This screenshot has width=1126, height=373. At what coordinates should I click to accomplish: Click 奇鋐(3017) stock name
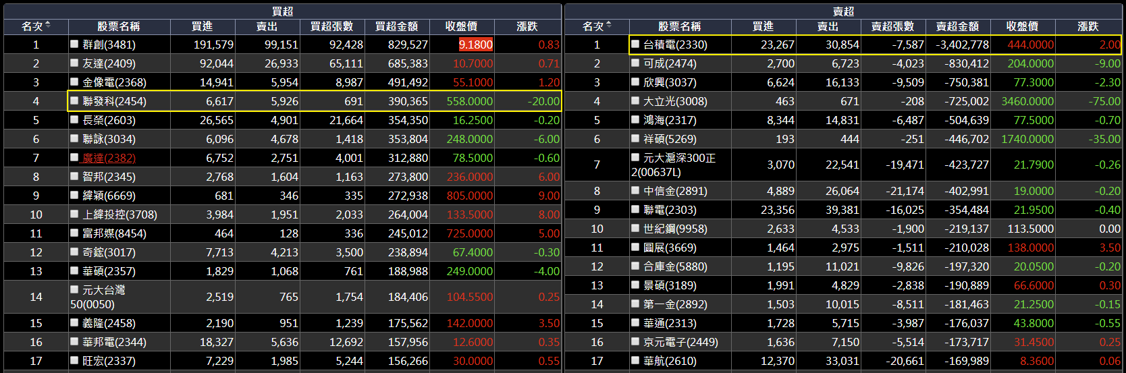(x=109, y=252)
